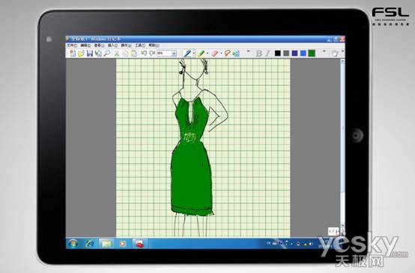This screenshot has height=273, width=415.
Task: Select the blue Pen tool
Action: coord(187,53)
